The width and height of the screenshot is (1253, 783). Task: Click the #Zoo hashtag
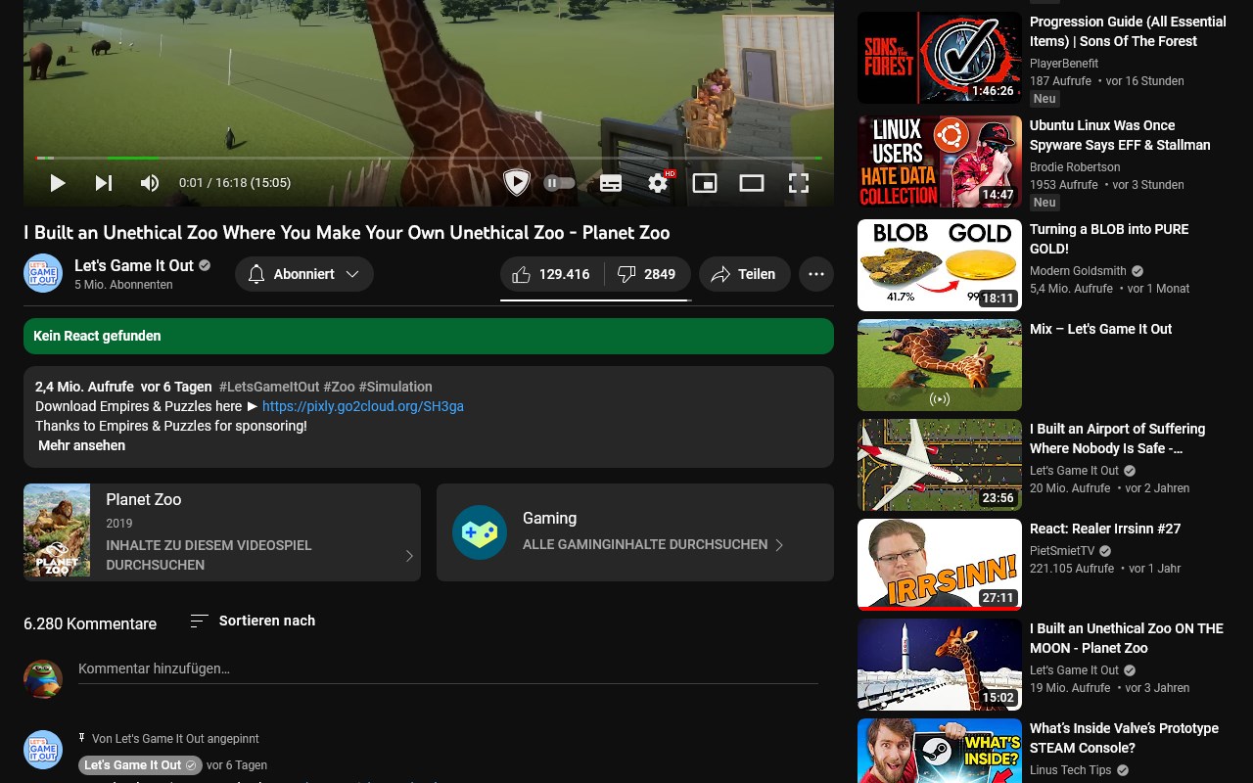coord(339,387)
